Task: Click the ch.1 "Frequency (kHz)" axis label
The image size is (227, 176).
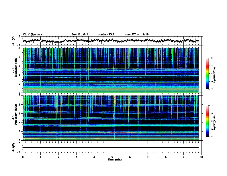Action: (16, 66)
